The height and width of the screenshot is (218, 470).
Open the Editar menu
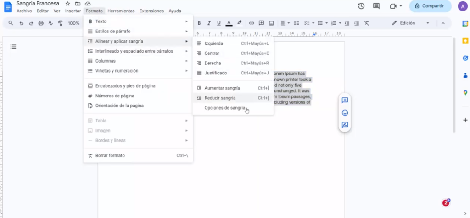(x=43, y=11)
